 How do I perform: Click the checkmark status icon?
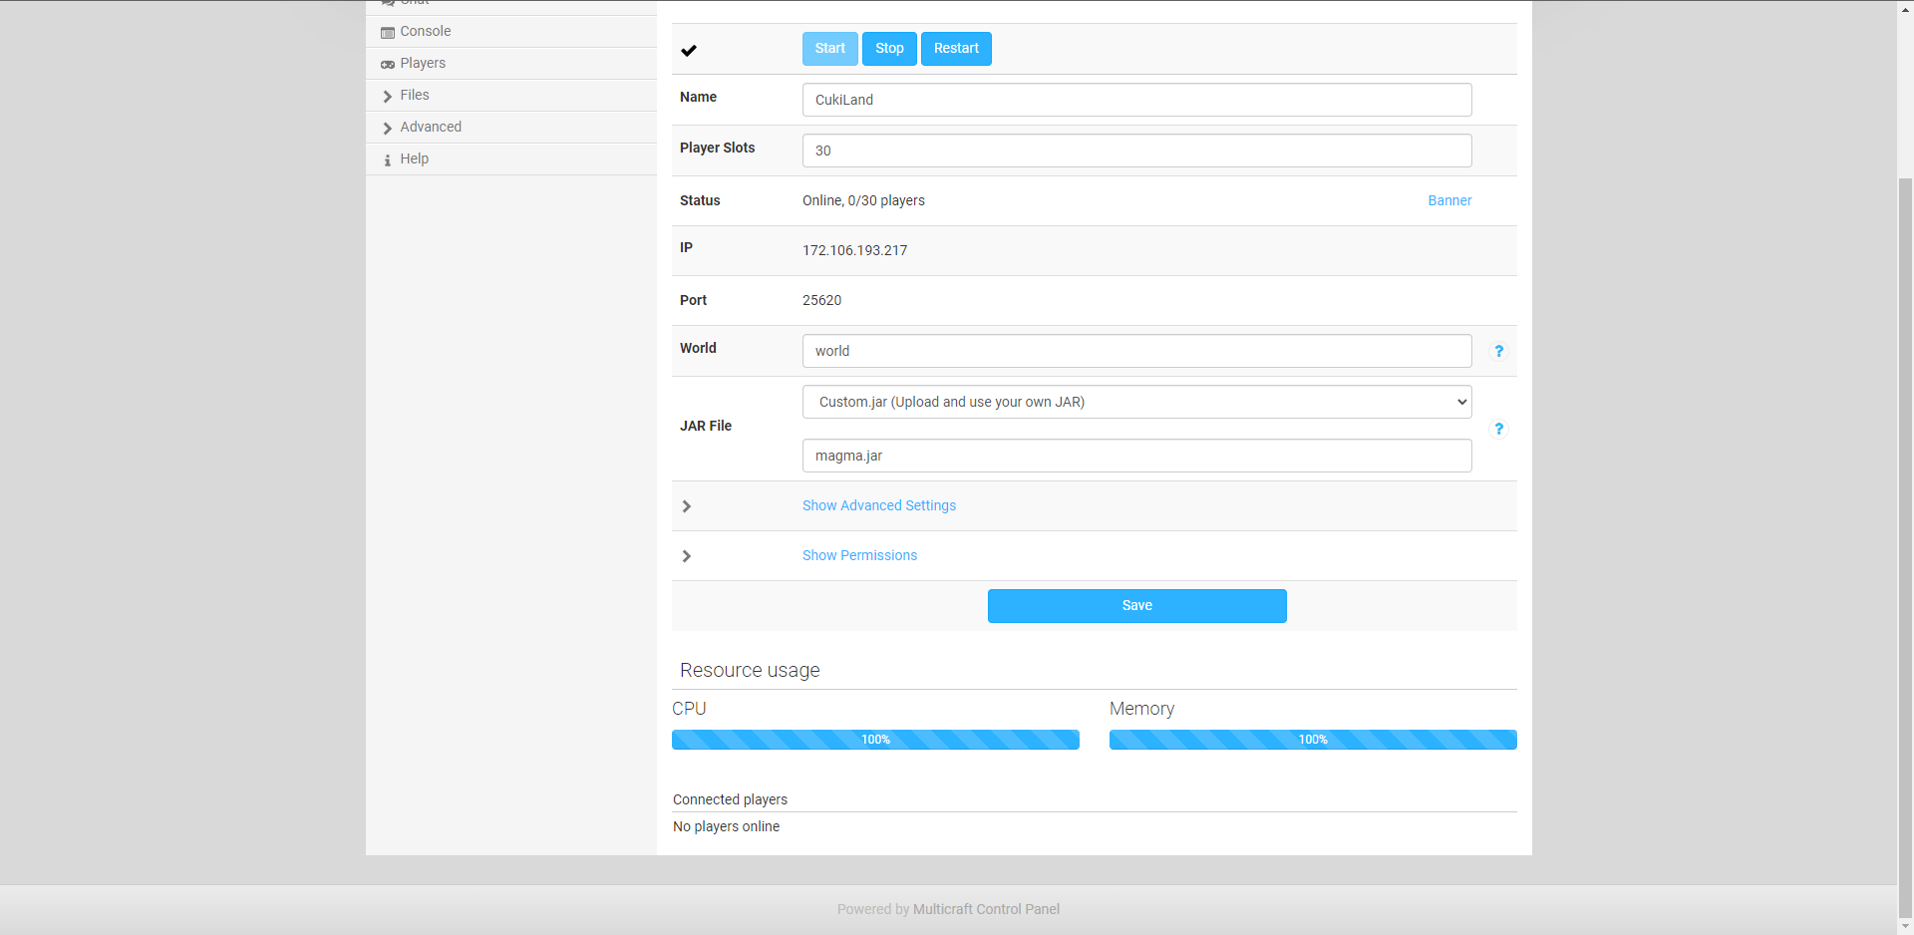click(689, 50)
